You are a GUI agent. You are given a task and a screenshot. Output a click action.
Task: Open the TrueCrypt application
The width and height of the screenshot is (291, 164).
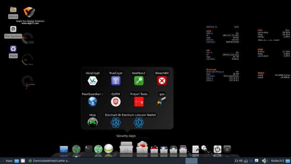click(116, 81)
